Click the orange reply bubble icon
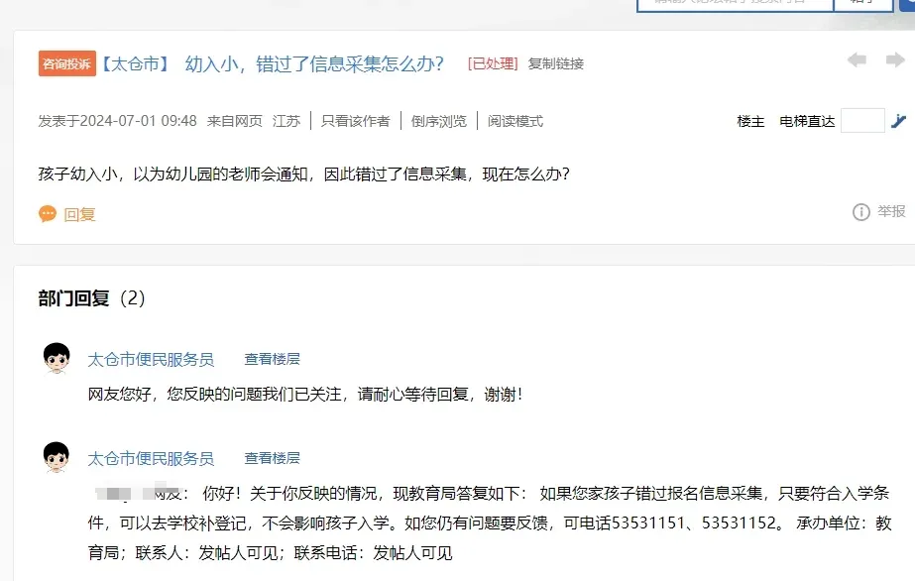This screenshot has height=581, width=915. tap(48, 214)
